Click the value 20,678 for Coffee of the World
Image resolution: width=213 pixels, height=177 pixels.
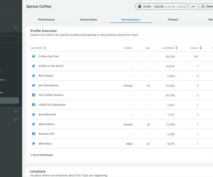pos(170,66)
